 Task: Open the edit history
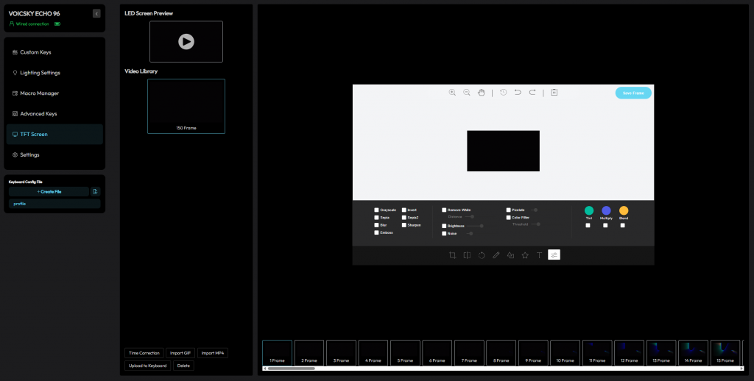pyautogui.click(x=503, y=92)
